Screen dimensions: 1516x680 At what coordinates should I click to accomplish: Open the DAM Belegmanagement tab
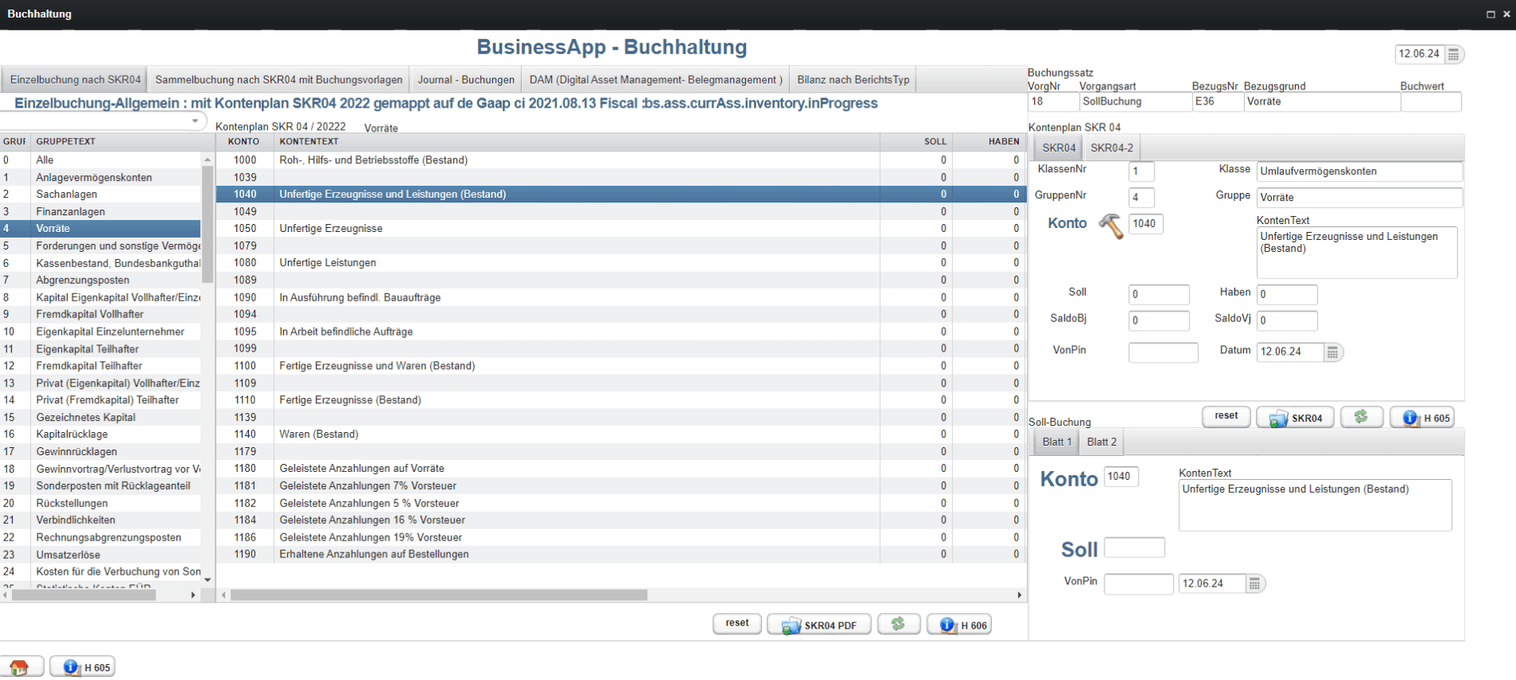(x=656, y=80)
